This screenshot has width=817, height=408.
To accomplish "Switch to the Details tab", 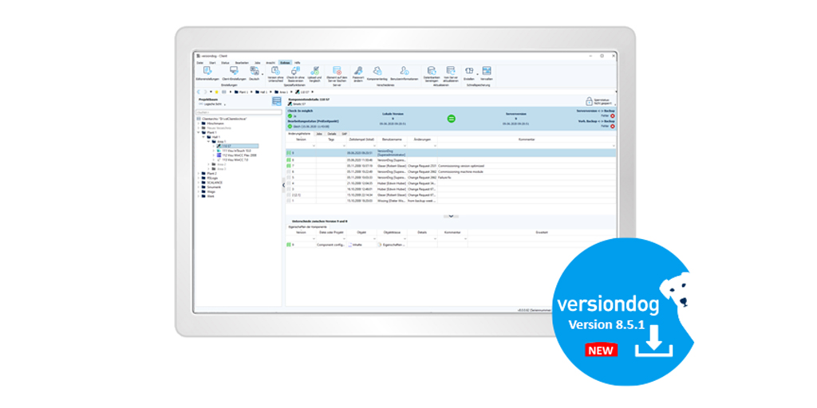I will pyautogui.click(x=332, y=134).
